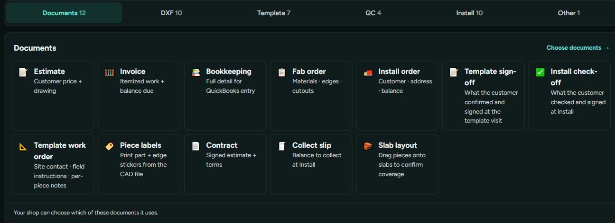615x223 pixels.
Task: Click the 'Customer · address · balance' text
Action: 405,86
